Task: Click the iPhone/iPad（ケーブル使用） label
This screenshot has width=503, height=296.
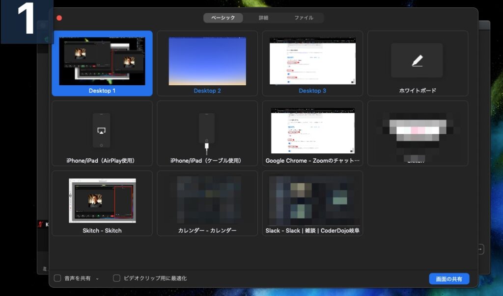Action: (207, 161)
